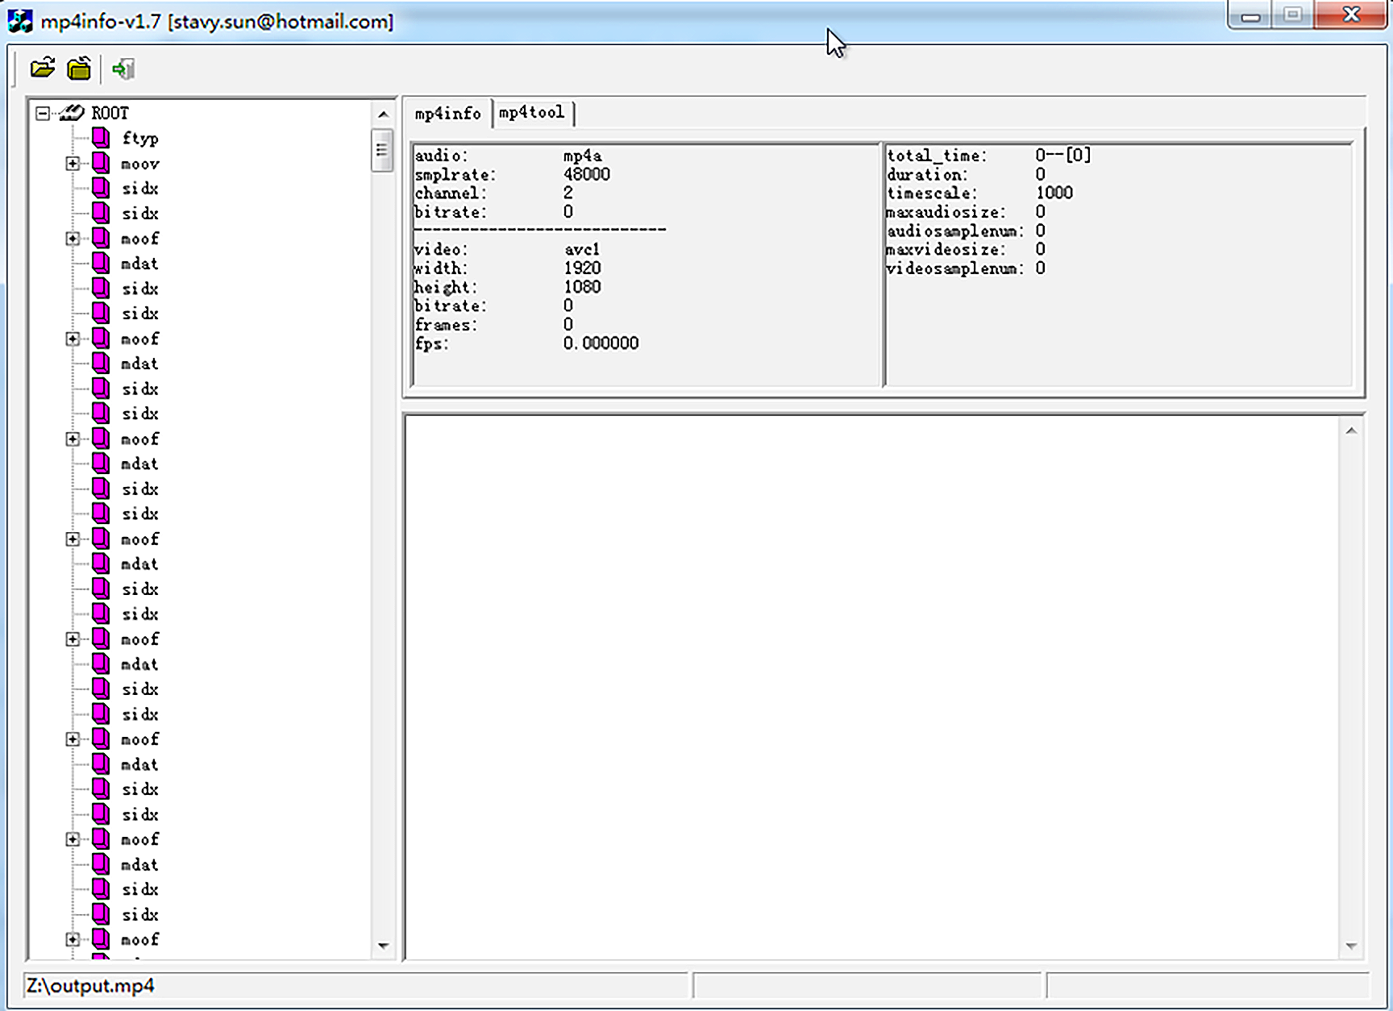Click the second folder toolbar icon
Viewport: 1393px width, 1011px height.
(x=79, y=69)
